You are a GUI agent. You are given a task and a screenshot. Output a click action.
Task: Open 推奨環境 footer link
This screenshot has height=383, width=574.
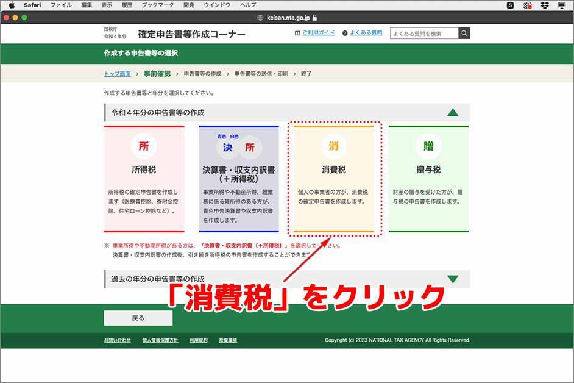click(x=228, y=340)
